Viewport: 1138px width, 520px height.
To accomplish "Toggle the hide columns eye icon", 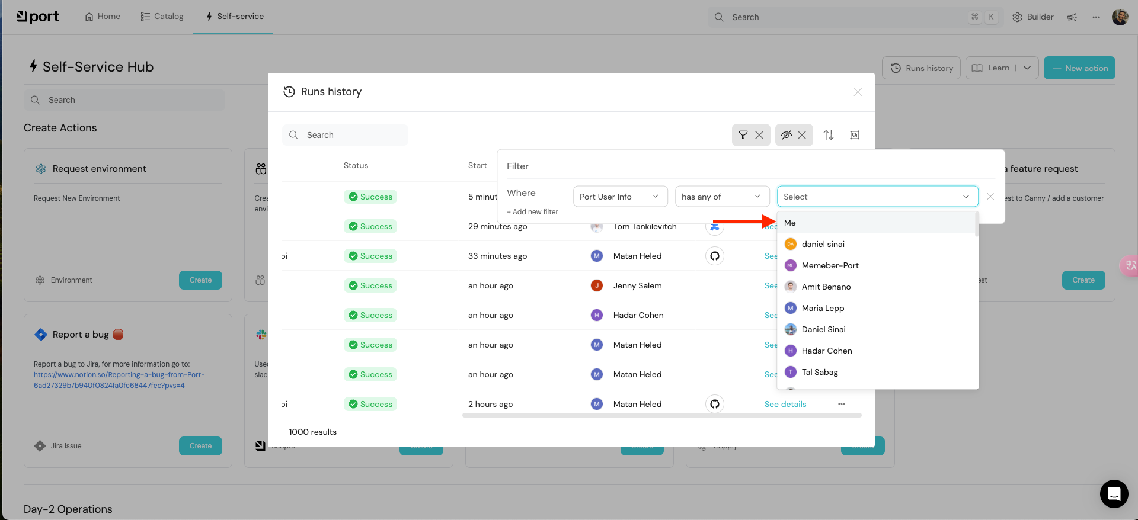I will (786, 135).
